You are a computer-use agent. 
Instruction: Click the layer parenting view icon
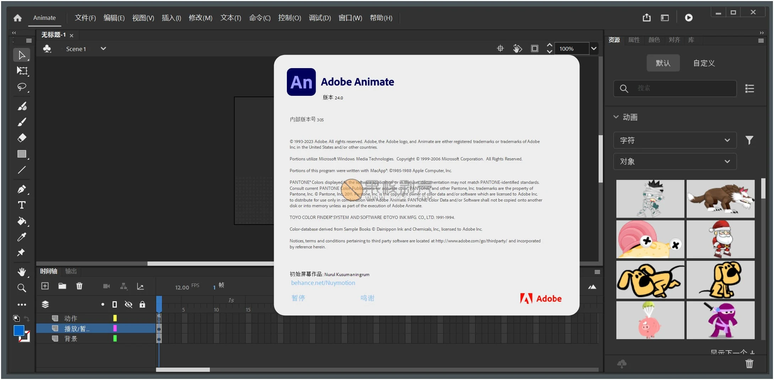pos(124,286)
